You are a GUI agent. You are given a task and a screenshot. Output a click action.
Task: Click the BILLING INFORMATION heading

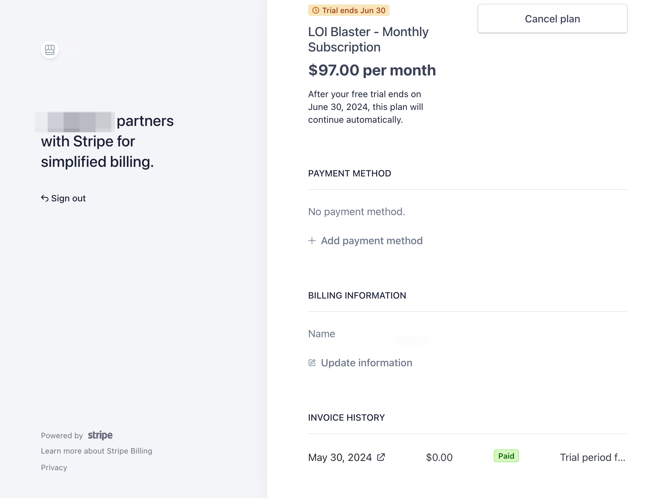[x=357, y=296]
